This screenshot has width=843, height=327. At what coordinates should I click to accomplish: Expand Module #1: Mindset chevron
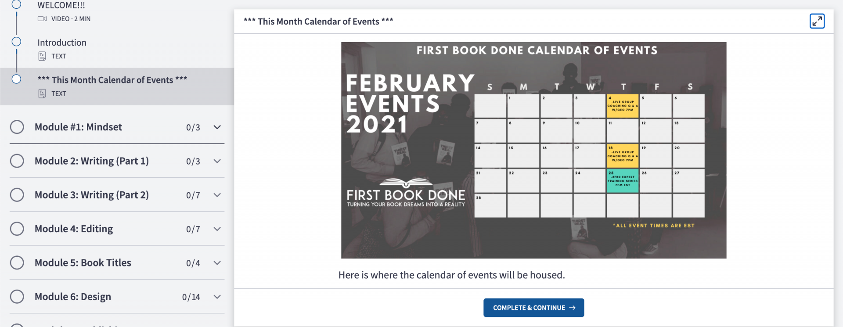click(217, 127)
